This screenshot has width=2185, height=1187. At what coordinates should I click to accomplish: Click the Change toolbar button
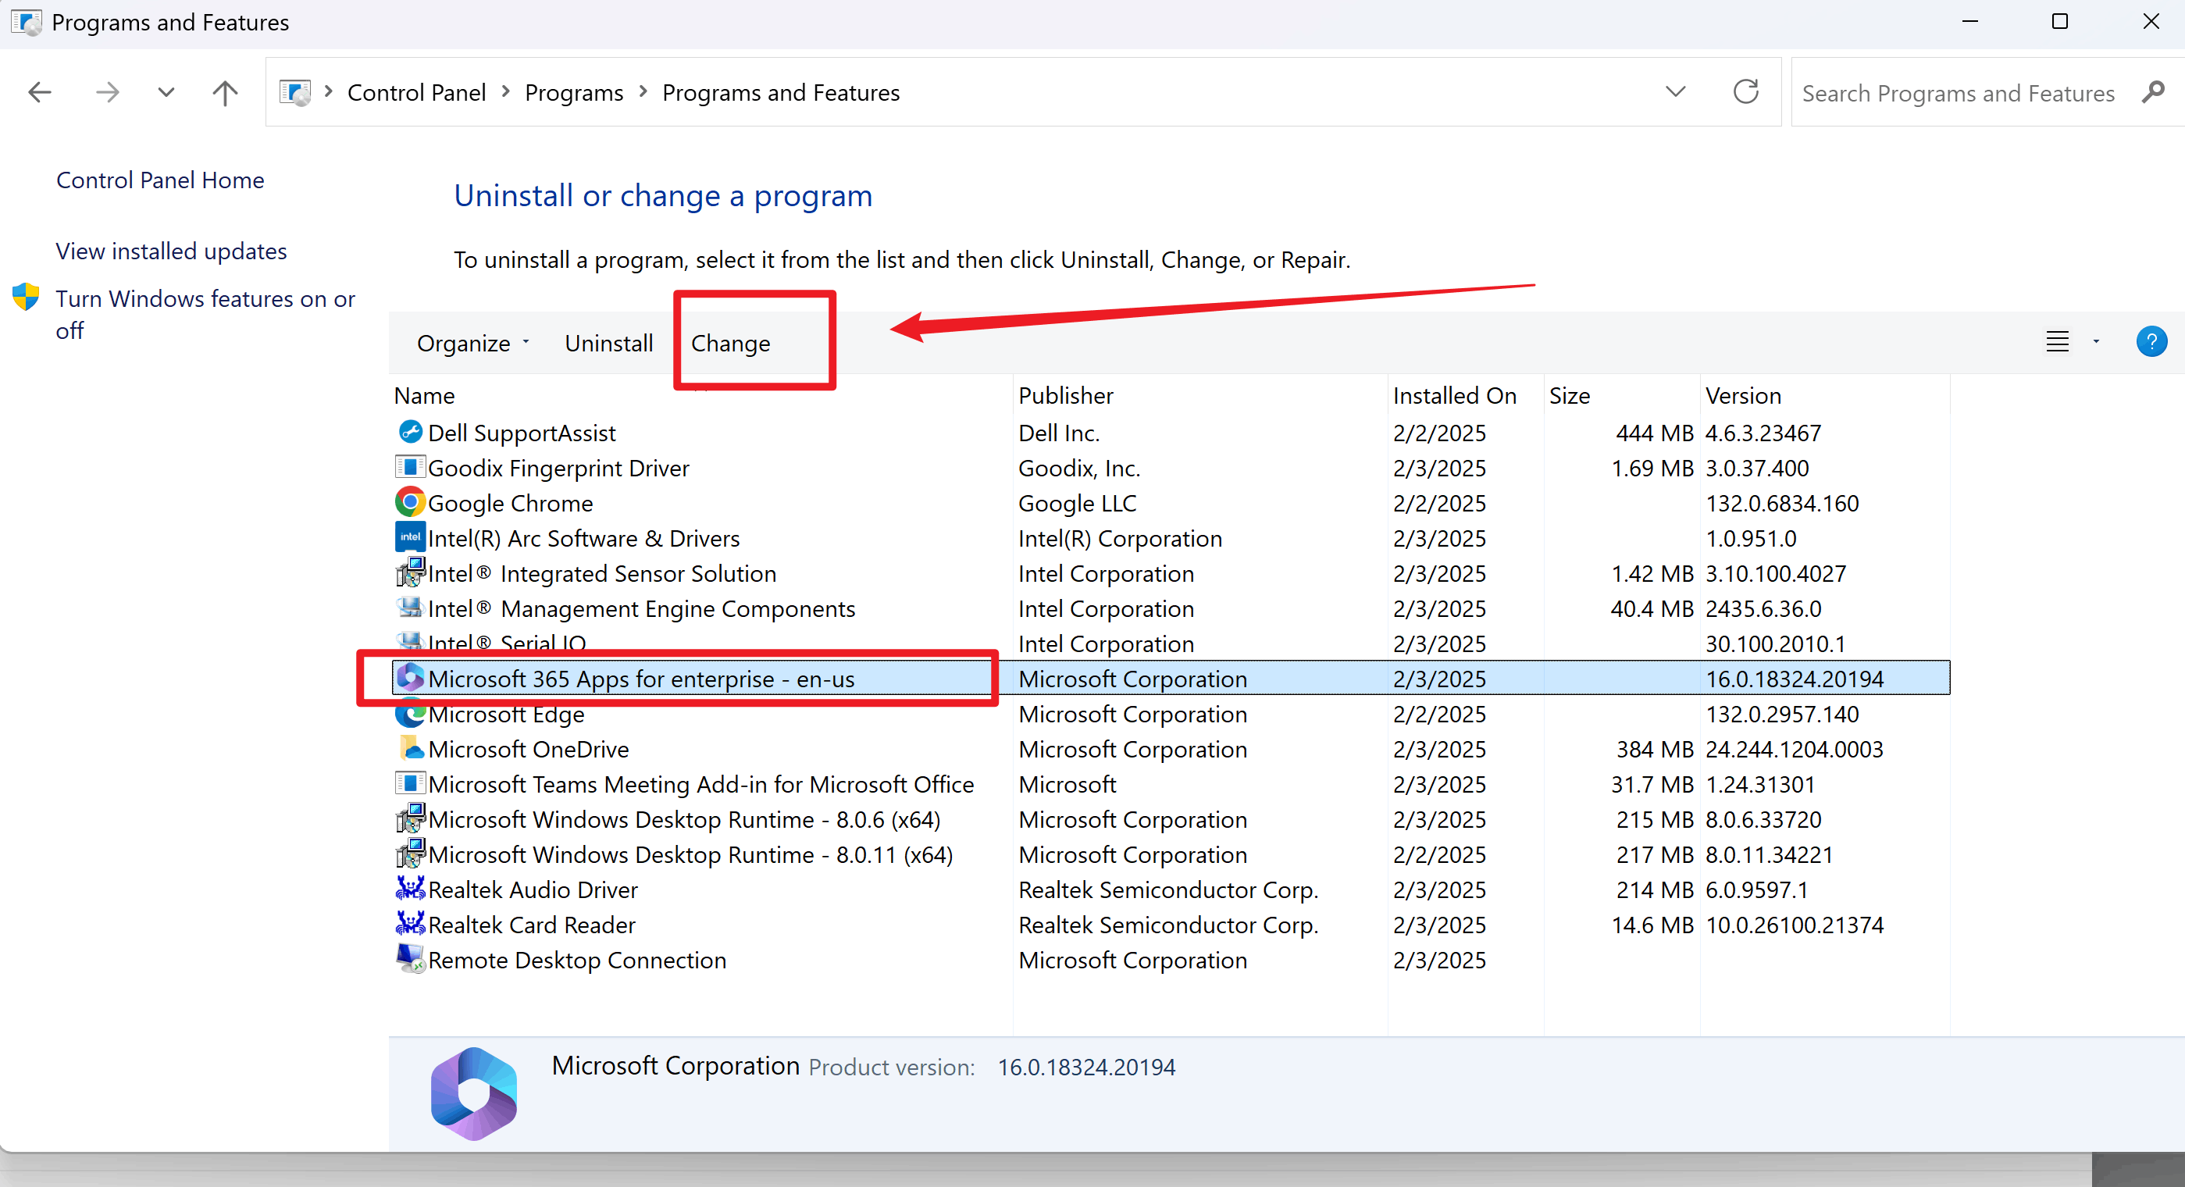(x=730, y=343)
